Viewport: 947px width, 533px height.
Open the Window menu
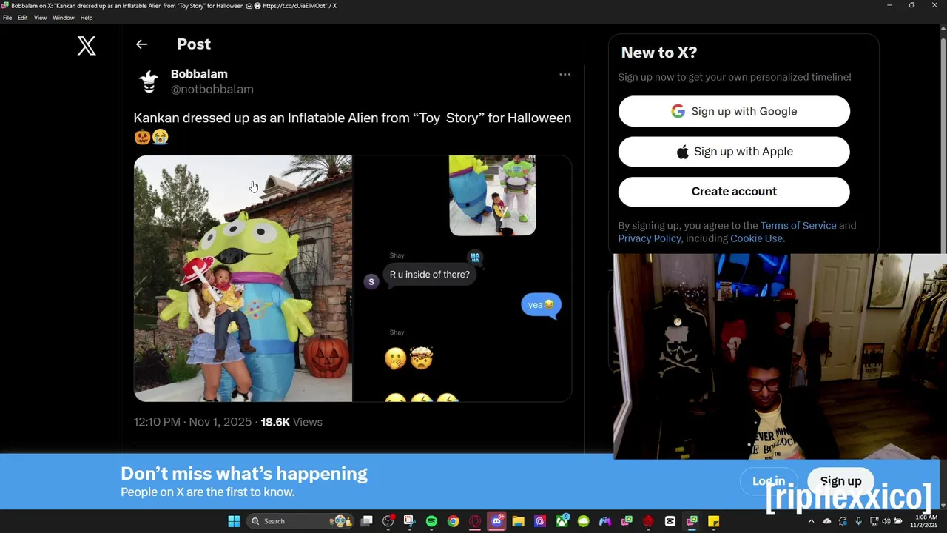tap(63, 18)
